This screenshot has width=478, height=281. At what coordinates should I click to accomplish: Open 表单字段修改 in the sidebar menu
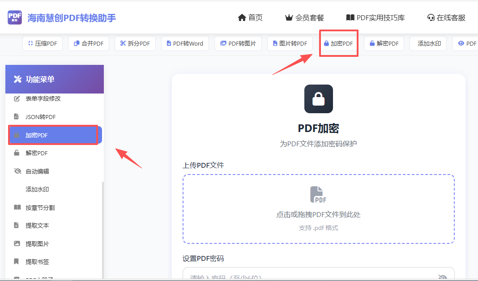(x=54, y=99)
